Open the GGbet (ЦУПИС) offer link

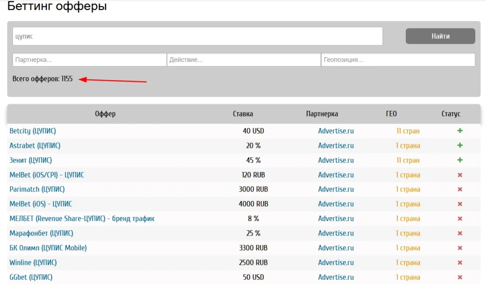(31, 277)
